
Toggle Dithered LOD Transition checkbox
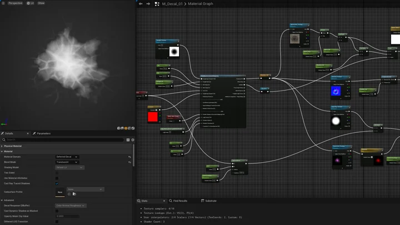(57, 222)
